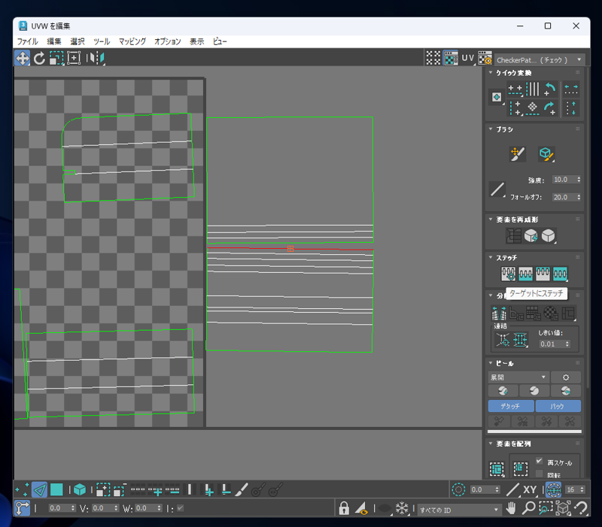
Task: Open the すべての ID dropdown
Action: click(459, 510)
